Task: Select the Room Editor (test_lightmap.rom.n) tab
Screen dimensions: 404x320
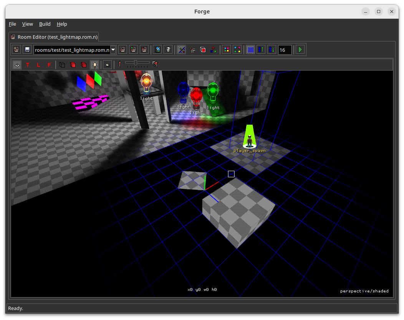Action: [x=54, y=37]
